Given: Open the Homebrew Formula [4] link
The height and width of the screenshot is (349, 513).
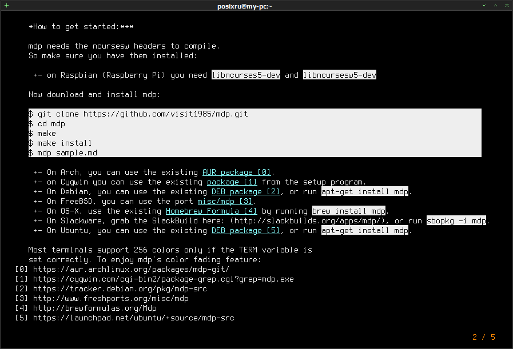Looking at the screenshot, I should (212, 211).
